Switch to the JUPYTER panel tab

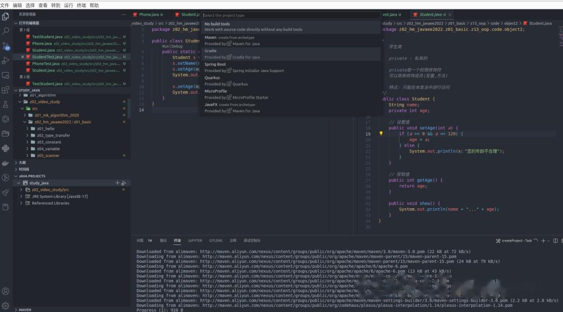195,241
